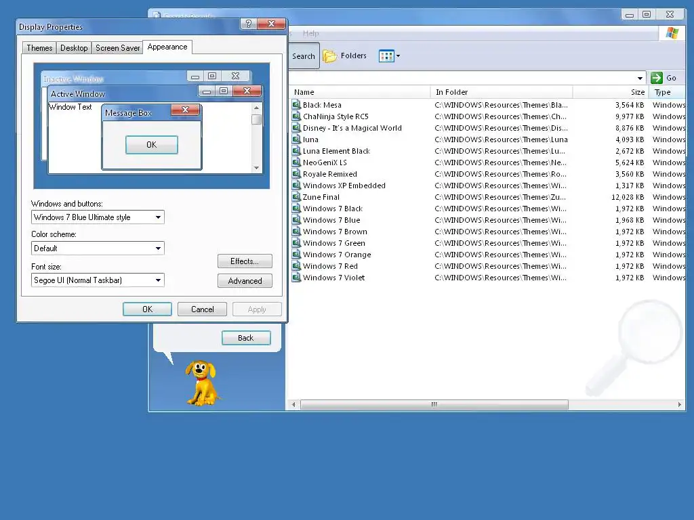Open the Help menu in Search Results
The width and height of the screenshot is (694, 520).
tap(310, 33)
